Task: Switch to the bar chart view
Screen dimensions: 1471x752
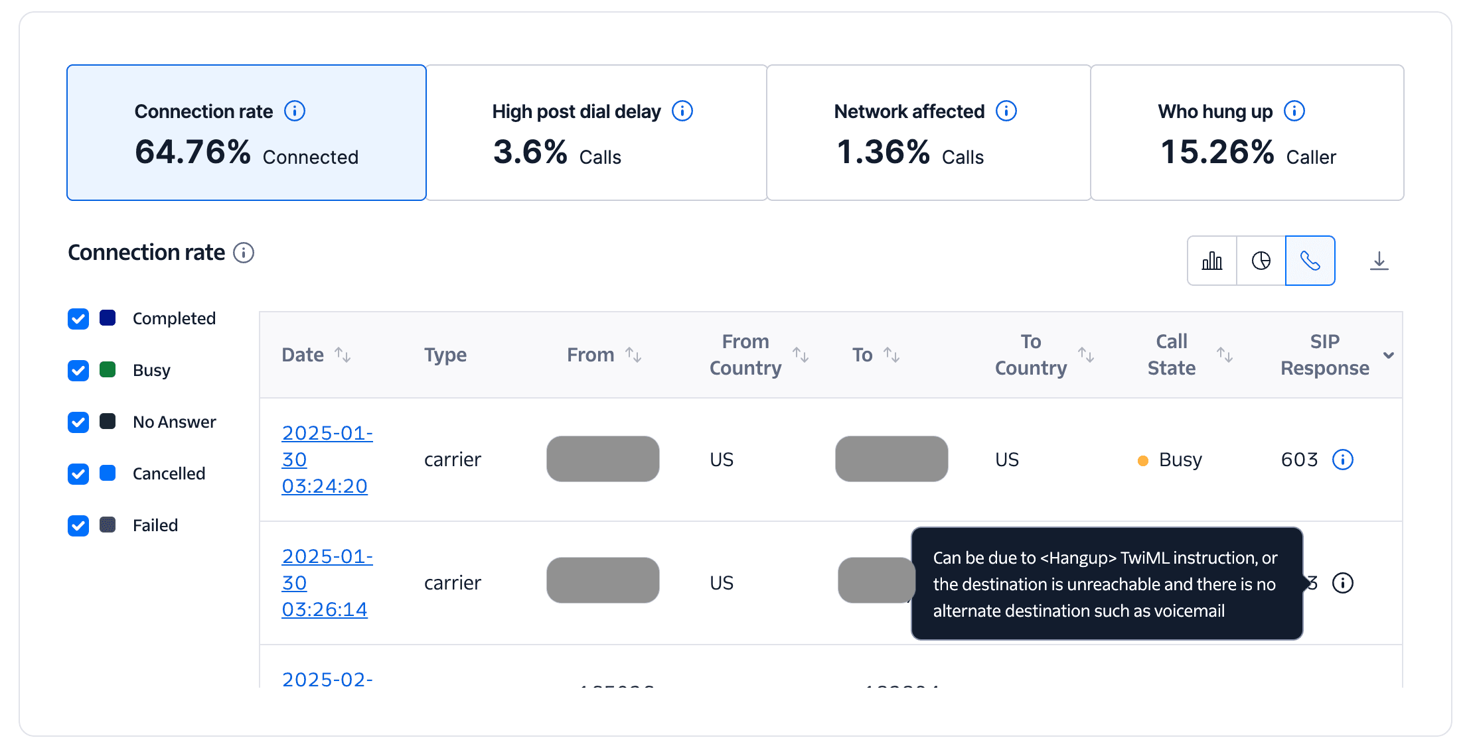Action: coord(1212,261)
